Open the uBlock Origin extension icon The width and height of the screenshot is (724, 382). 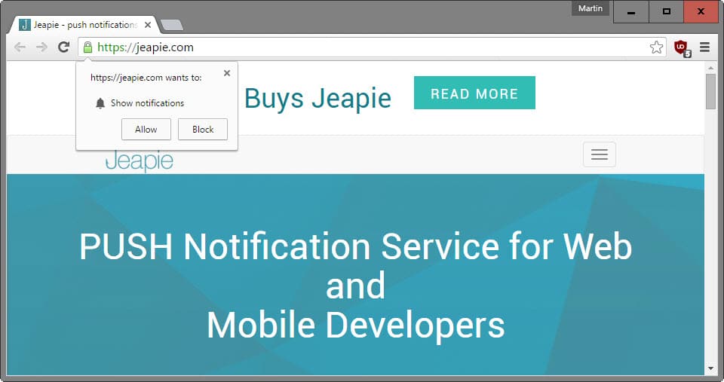pos(682,48)
